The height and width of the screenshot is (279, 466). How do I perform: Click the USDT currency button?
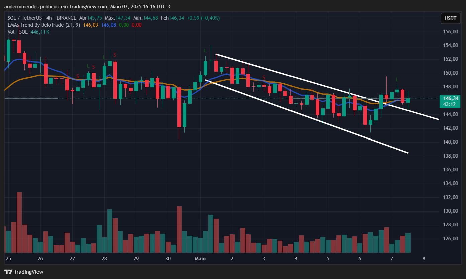click(x=450, y=18)
